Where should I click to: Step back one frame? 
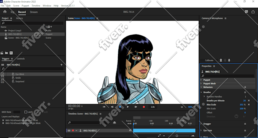tap(112, 107)
